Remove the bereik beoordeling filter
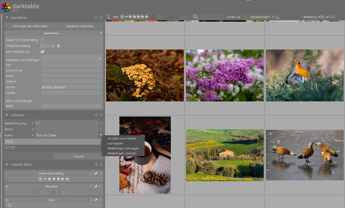345x208 pixels. pos(91,173)
